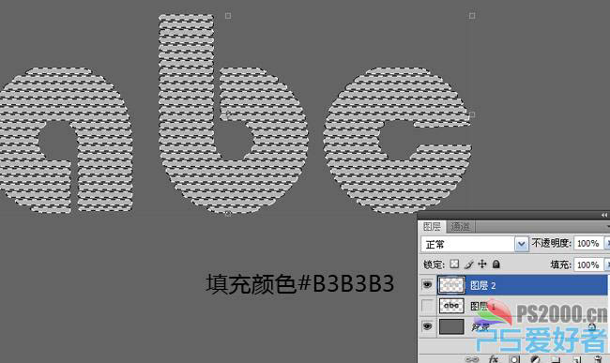
Task: Toggle lock transparent pixels icon
Action: tap(454, 265)
